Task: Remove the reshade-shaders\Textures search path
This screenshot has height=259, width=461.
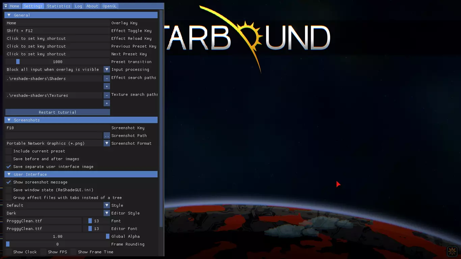Action: pyautogui.click(x=107, y=95)
